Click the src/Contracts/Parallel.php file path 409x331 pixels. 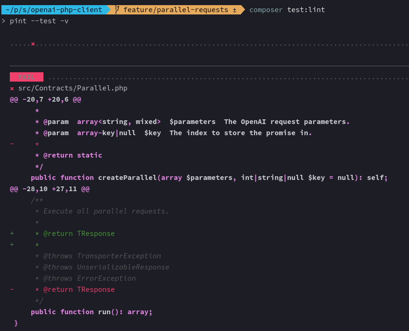click(73, 88)
